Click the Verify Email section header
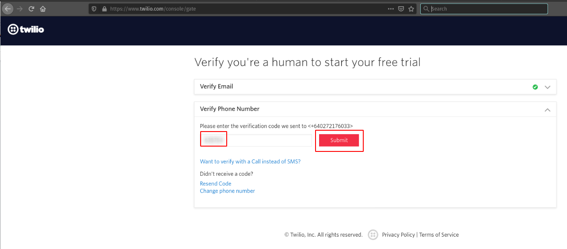Viewport: 567px width, 249px height. tap(217, 87)
